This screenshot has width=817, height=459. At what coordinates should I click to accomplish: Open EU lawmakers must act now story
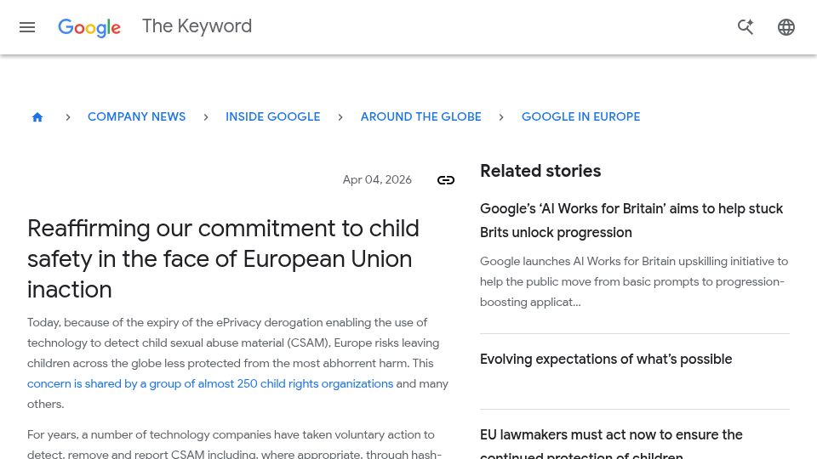611,443
